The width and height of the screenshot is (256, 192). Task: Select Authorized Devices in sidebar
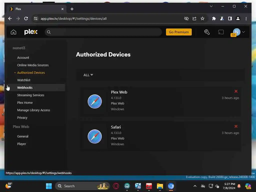pos(31,73)
